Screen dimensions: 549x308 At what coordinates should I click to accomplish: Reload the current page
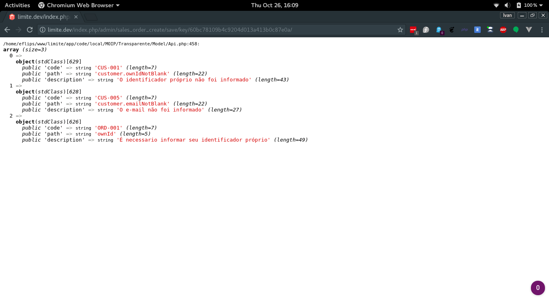pyautogui.click(x=30, y=30)
